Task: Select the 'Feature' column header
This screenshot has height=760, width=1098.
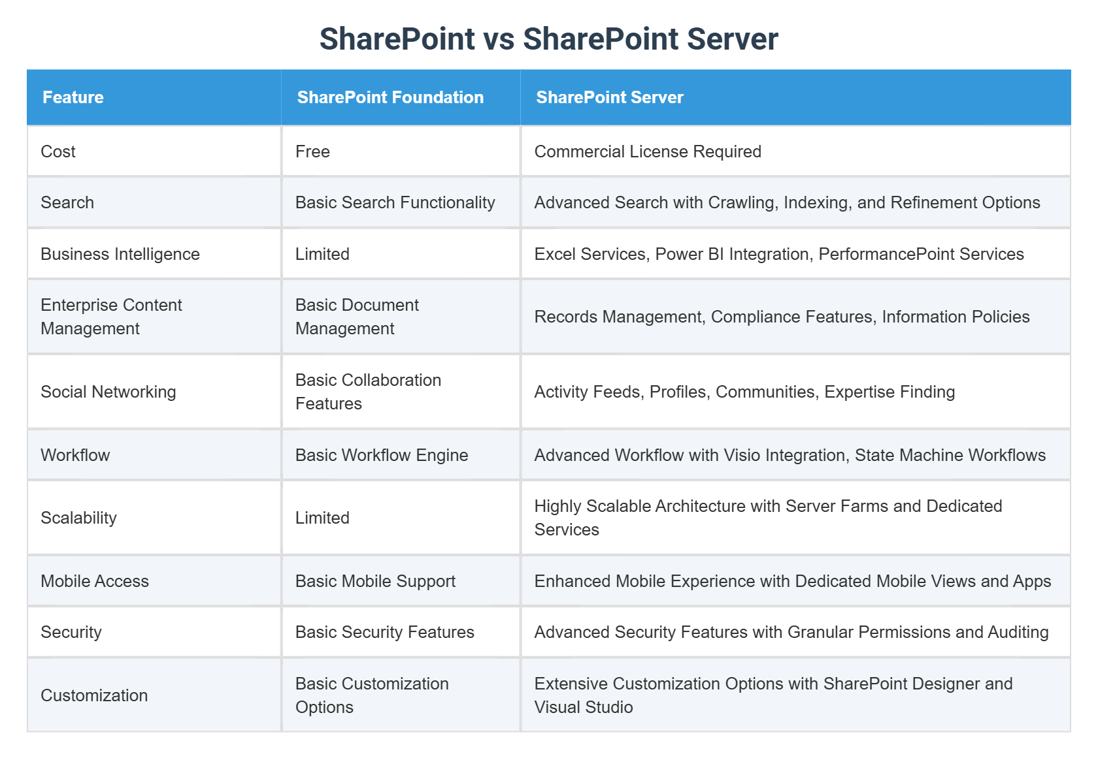Action: pyautogui.click(x=154, y=97)
